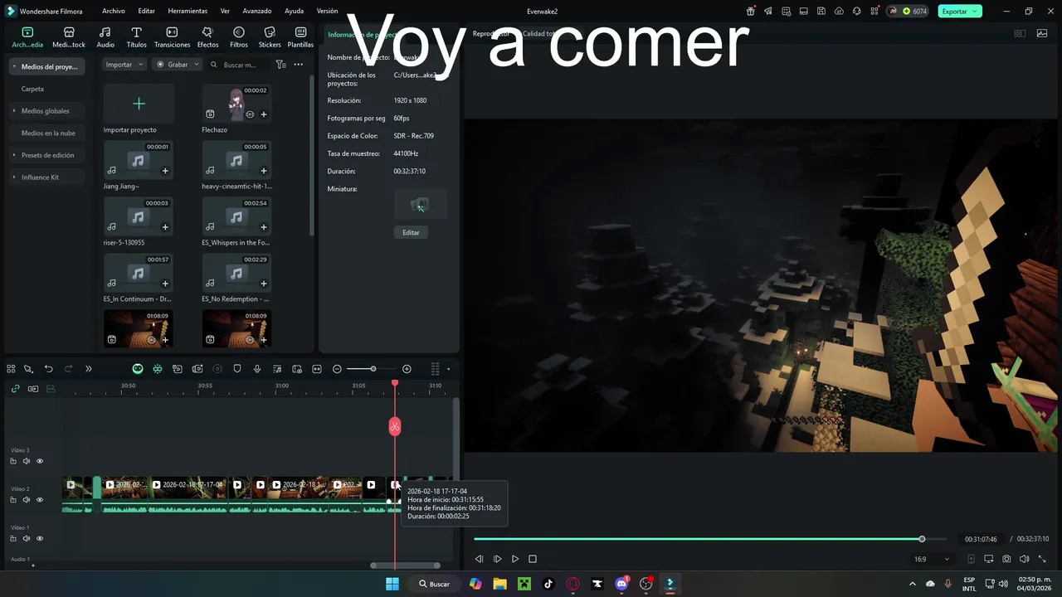Open preview volume control
Viewport: 1062px width, 597px height.
coord(1024,559)
